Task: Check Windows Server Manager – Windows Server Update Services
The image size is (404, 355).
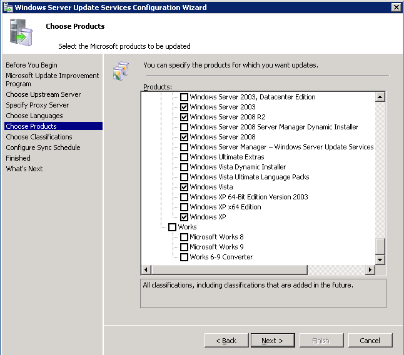Action: pos(184,147)
